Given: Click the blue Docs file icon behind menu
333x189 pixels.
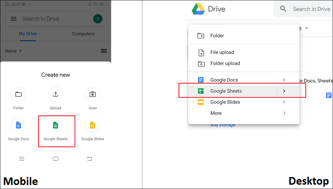Looking at the screenshot, I should (x=329, y=95).
